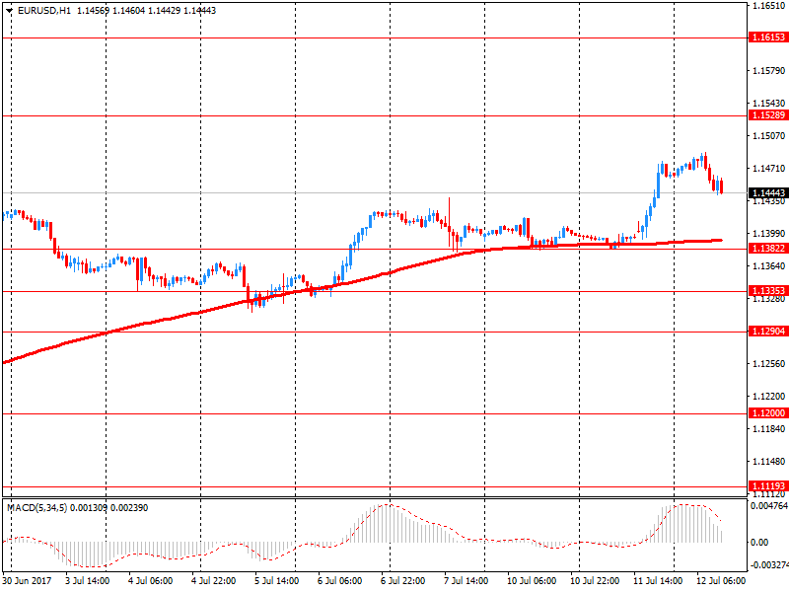Select the 1.11193 red price level label

(x=768, y=486)
